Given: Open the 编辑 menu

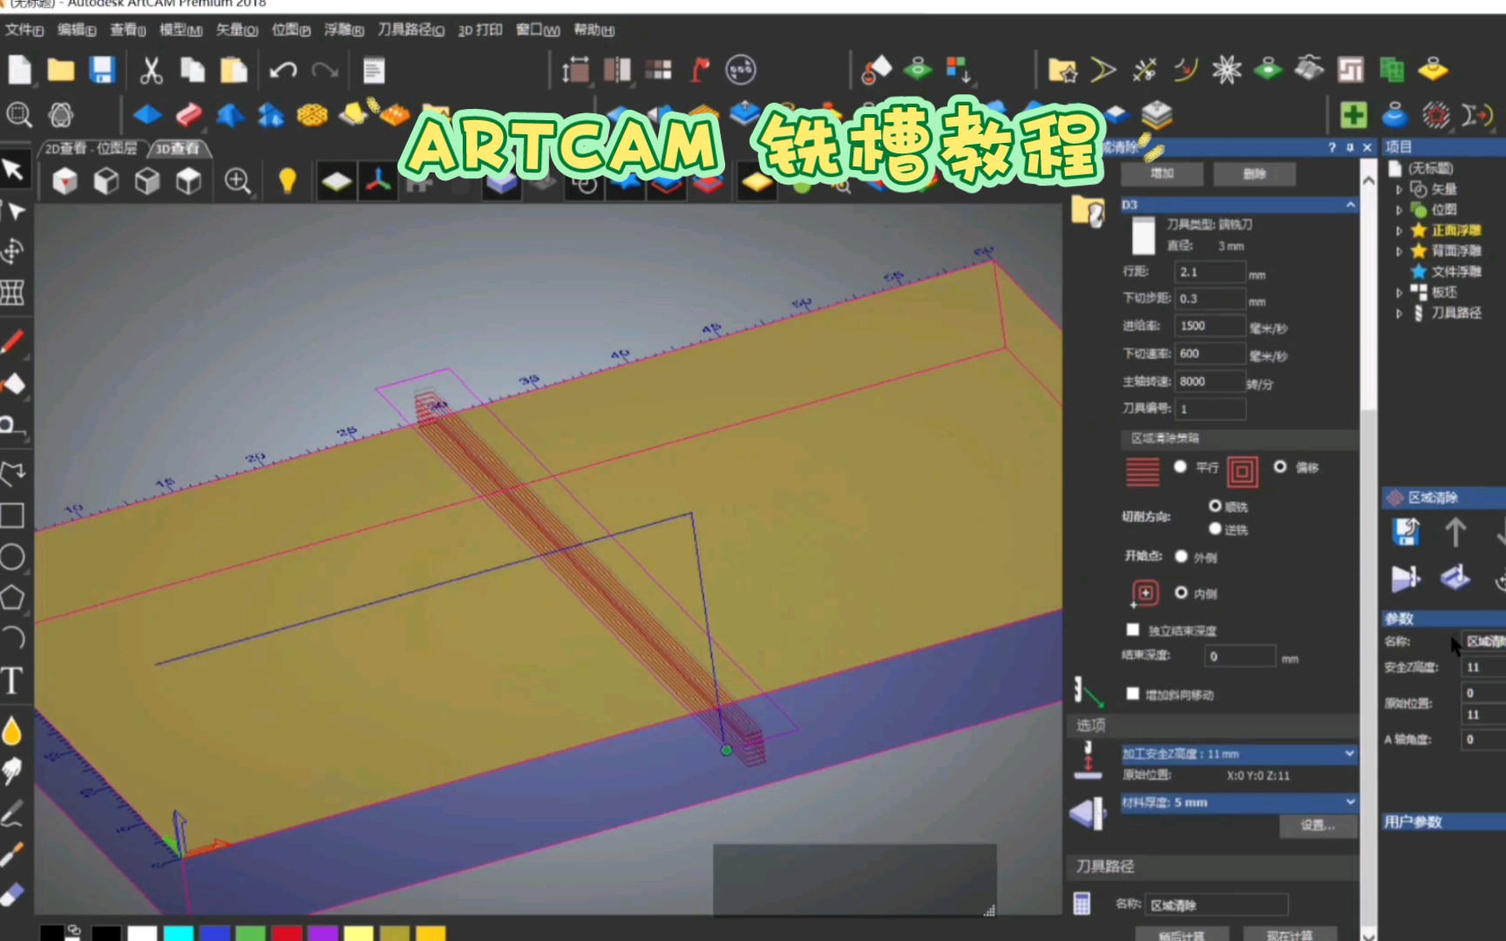Looking at the screenshot, I should tap(77, 30).
